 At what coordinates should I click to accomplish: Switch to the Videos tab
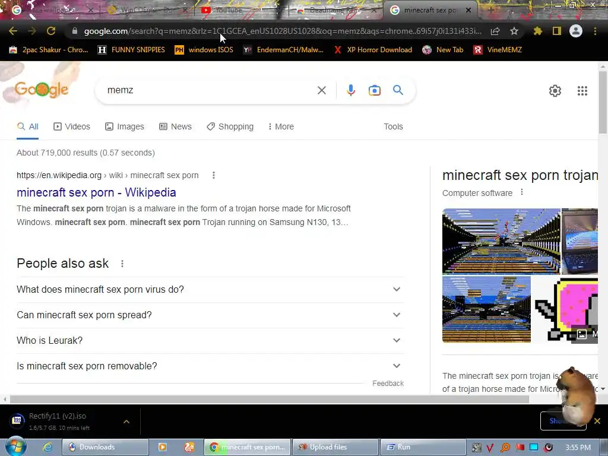click(72, 126)
